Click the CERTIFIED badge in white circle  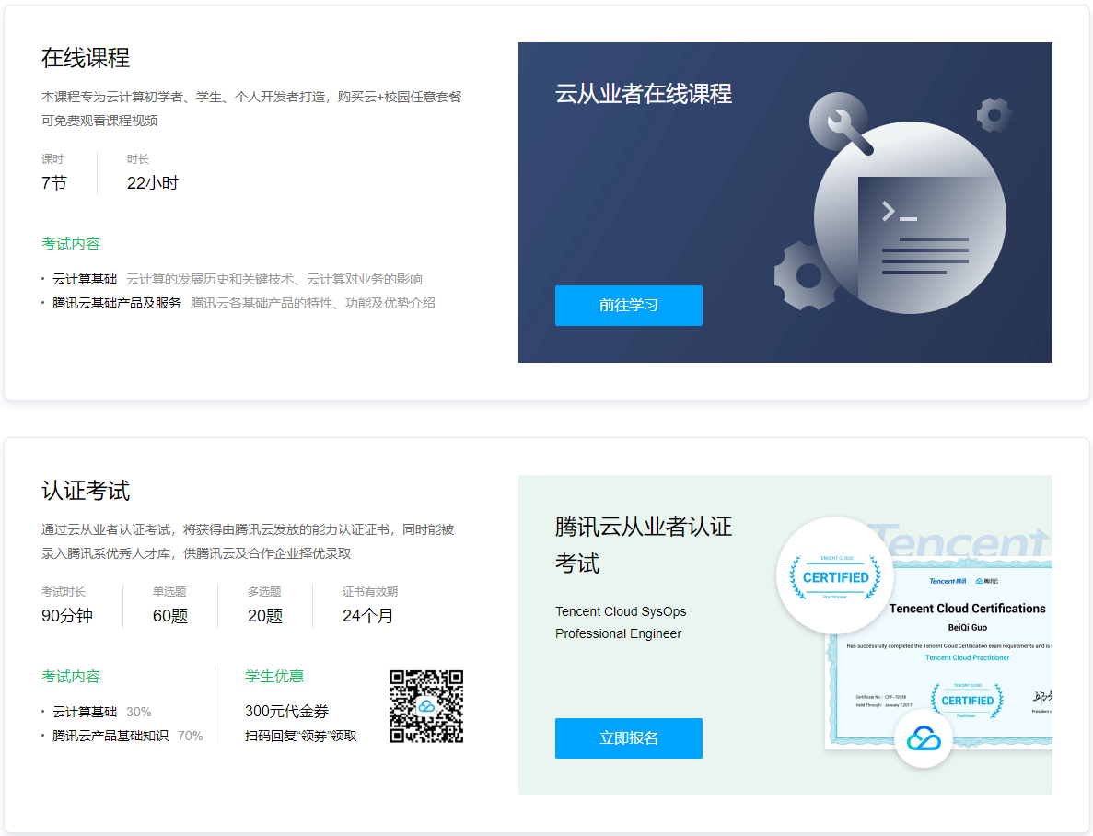point(835,576)
